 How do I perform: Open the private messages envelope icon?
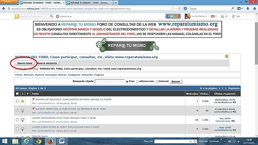pyautogui.click(x=212, y=16)
